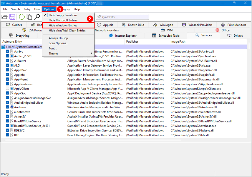Viewport: 252px width, 177px height.
Task: Click the Find magnifier toolbar icon
Action: [37, 17]
